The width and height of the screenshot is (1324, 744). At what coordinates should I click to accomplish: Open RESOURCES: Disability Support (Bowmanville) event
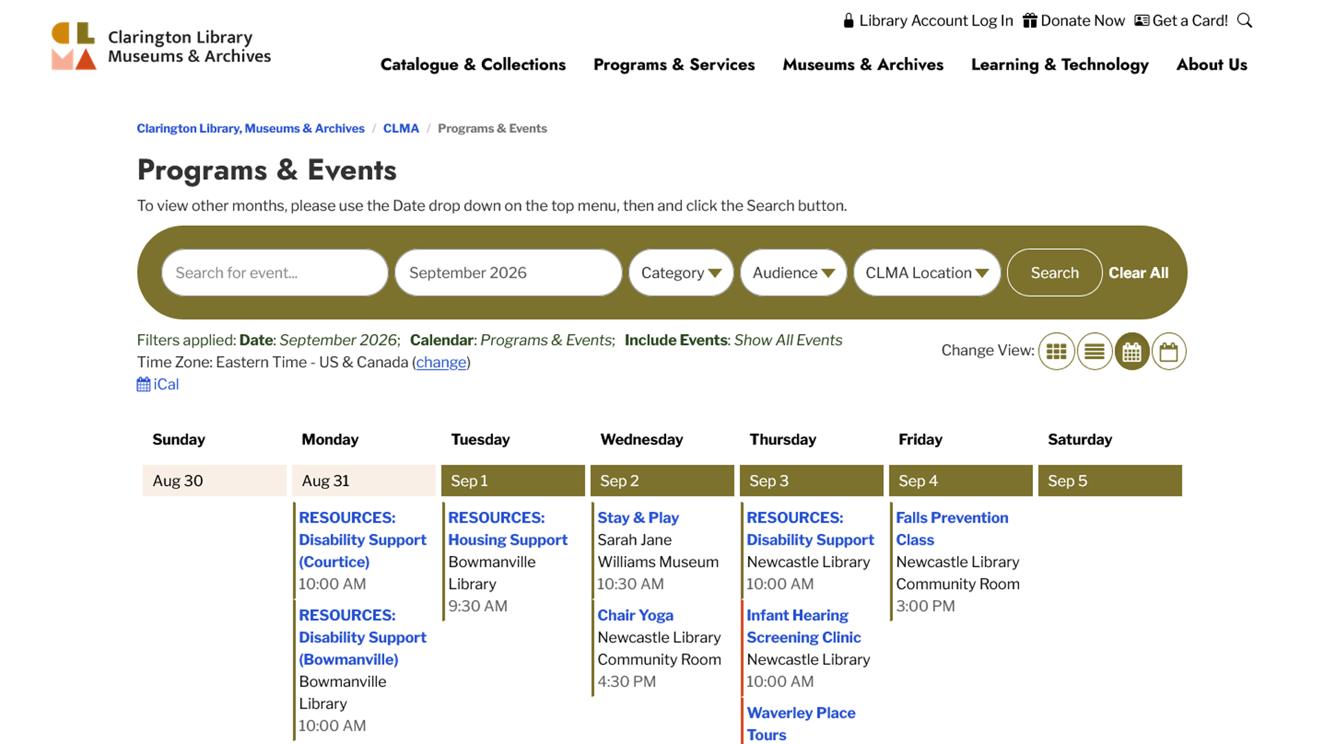pyautogui.click(x=362, y=637)
